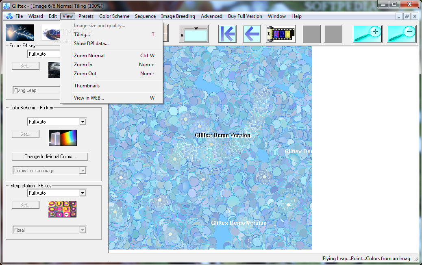Click the image width-height size icon
The width and height of the screenshot is (422, 265).
194,34
